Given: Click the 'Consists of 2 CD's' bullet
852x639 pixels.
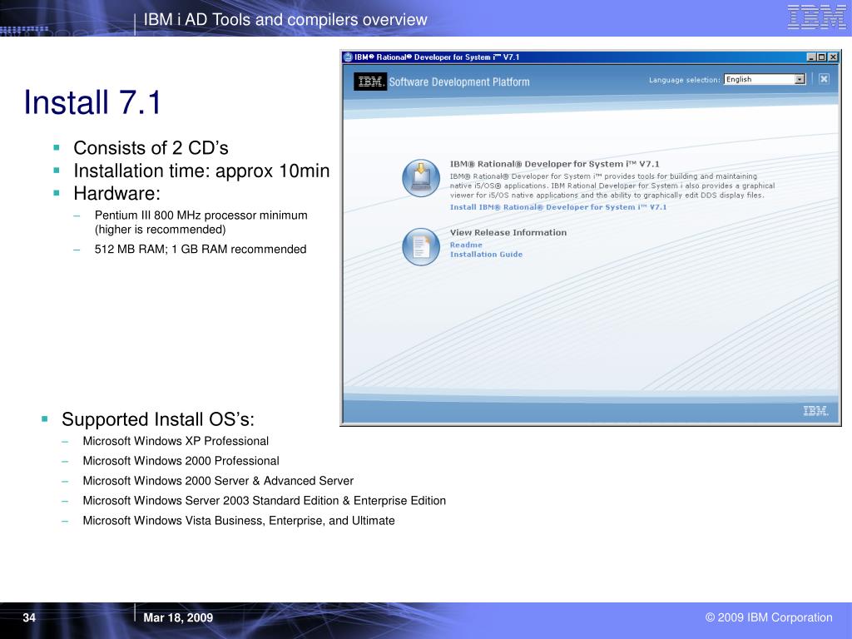Looking at the screenshot, I should pos(151,148).
